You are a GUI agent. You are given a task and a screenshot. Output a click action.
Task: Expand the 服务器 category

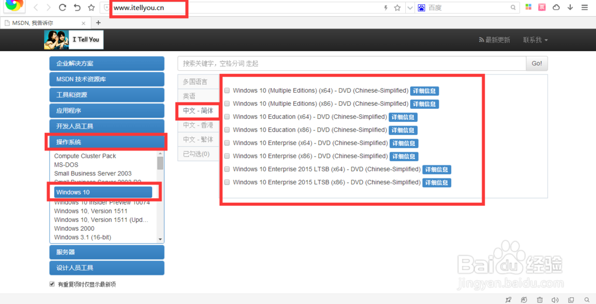click(x=107, y=252)
